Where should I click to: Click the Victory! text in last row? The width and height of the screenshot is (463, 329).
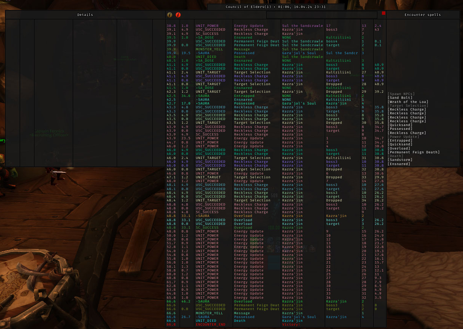tap(291, 324)
